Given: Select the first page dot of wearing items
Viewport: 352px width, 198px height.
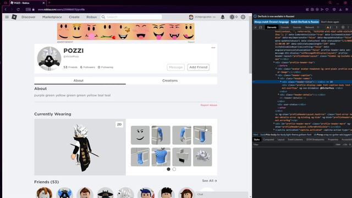Looking at the screenshot, I should tap(168, 169).
